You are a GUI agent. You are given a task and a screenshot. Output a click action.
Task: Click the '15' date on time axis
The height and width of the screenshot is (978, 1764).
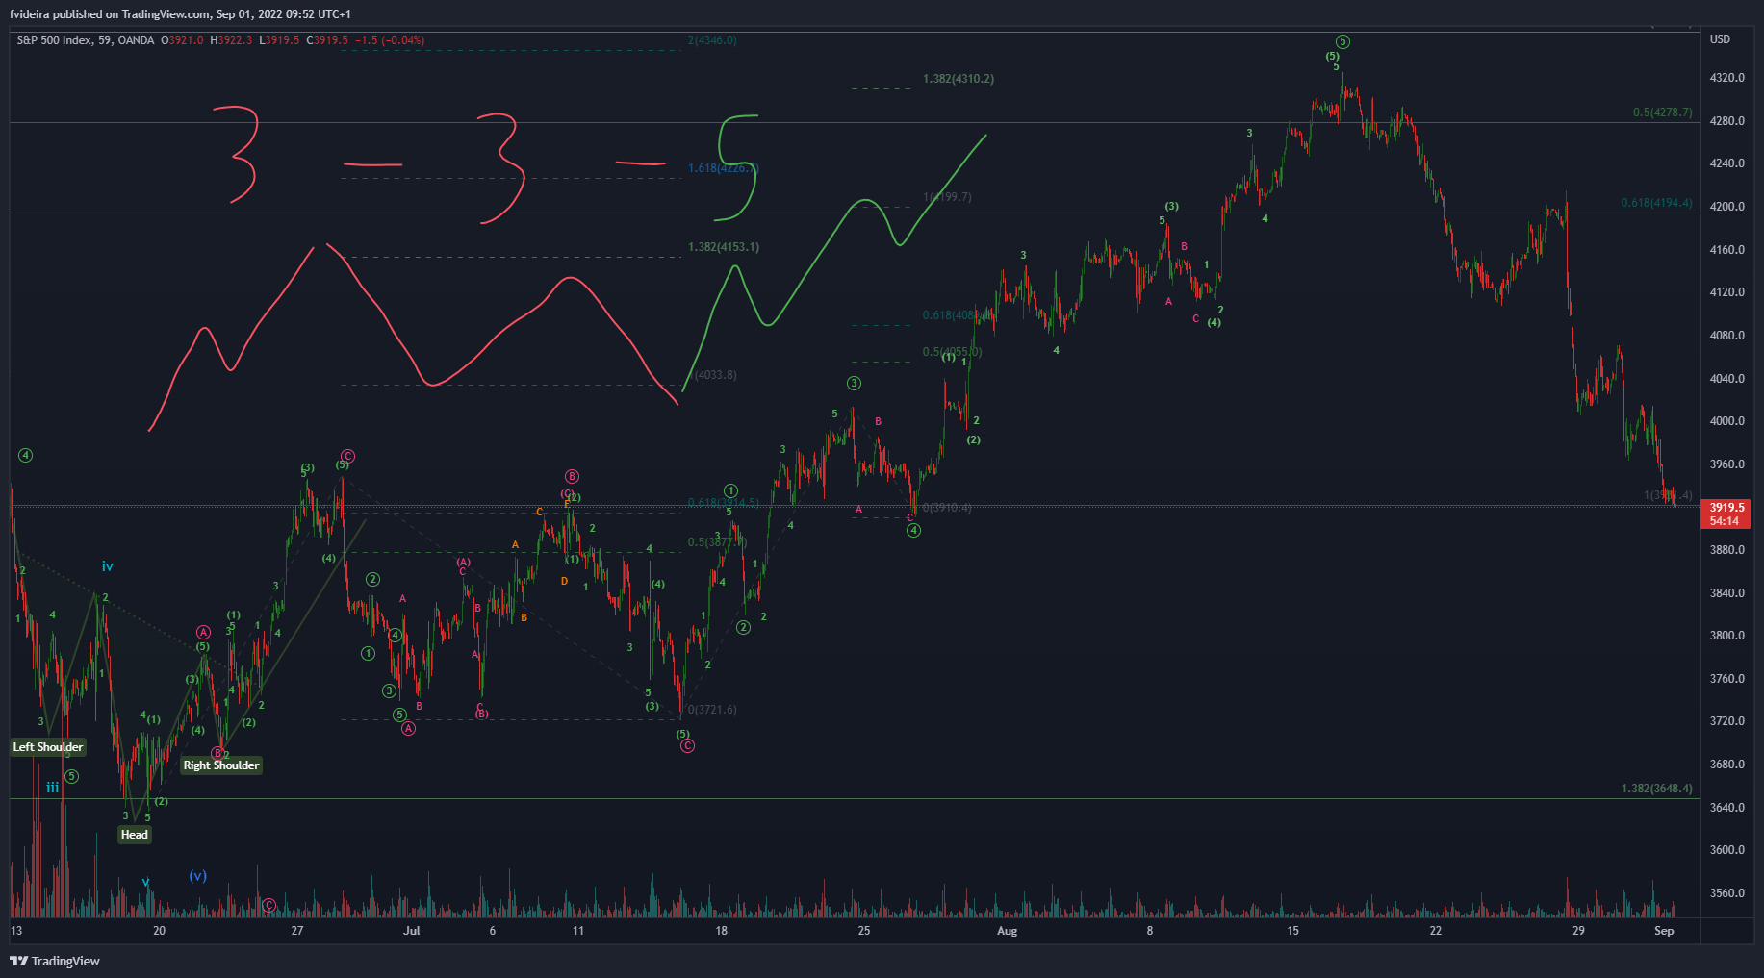1292,931
